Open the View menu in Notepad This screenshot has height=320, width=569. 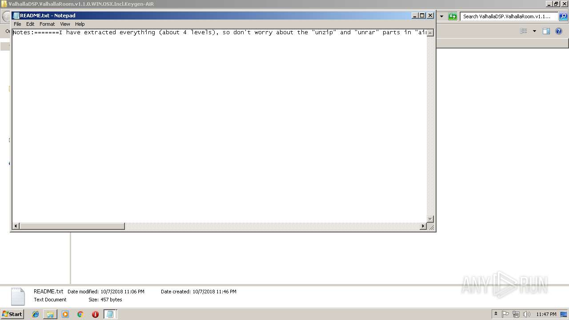(x=65, y=24)
